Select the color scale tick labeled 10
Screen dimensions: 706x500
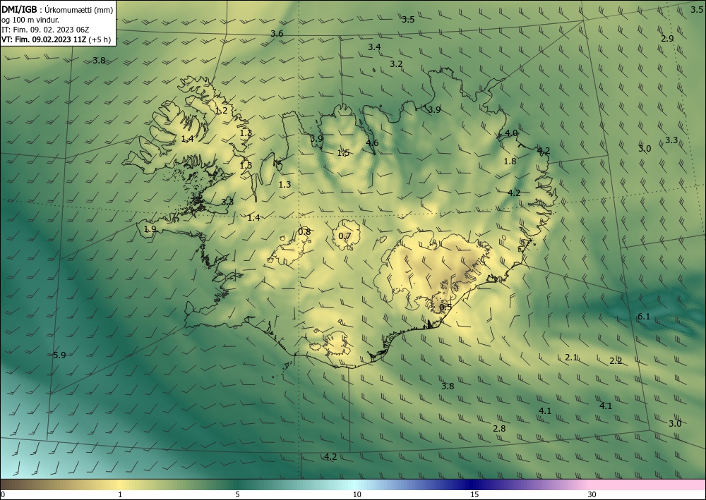pos(357,494)
